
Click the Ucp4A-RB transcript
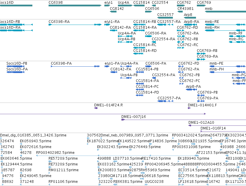point(125,42)
